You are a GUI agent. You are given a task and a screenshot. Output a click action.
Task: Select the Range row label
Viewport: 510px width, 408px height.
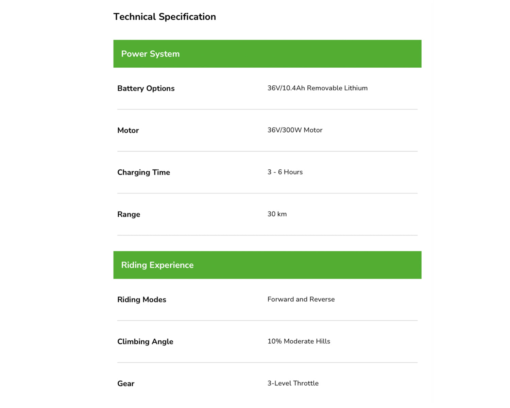(129, 215)
